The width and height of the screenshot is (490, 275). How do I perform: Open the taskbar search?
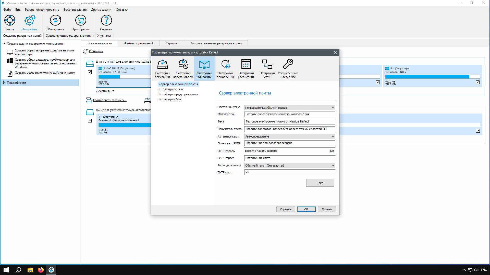[18, 270]
